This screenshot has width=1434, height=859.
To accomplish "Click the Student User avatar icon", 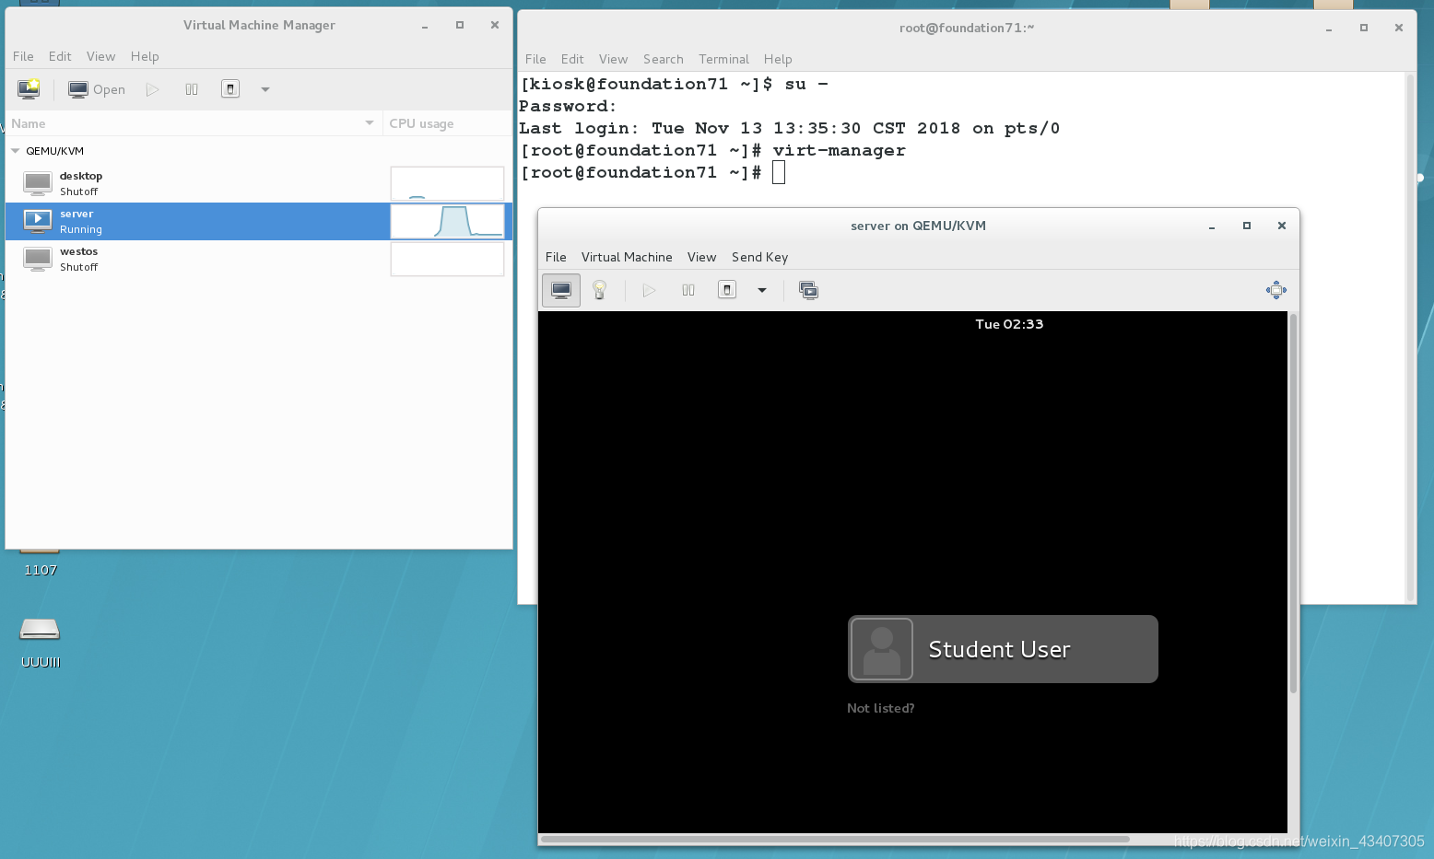I will 882,649.
